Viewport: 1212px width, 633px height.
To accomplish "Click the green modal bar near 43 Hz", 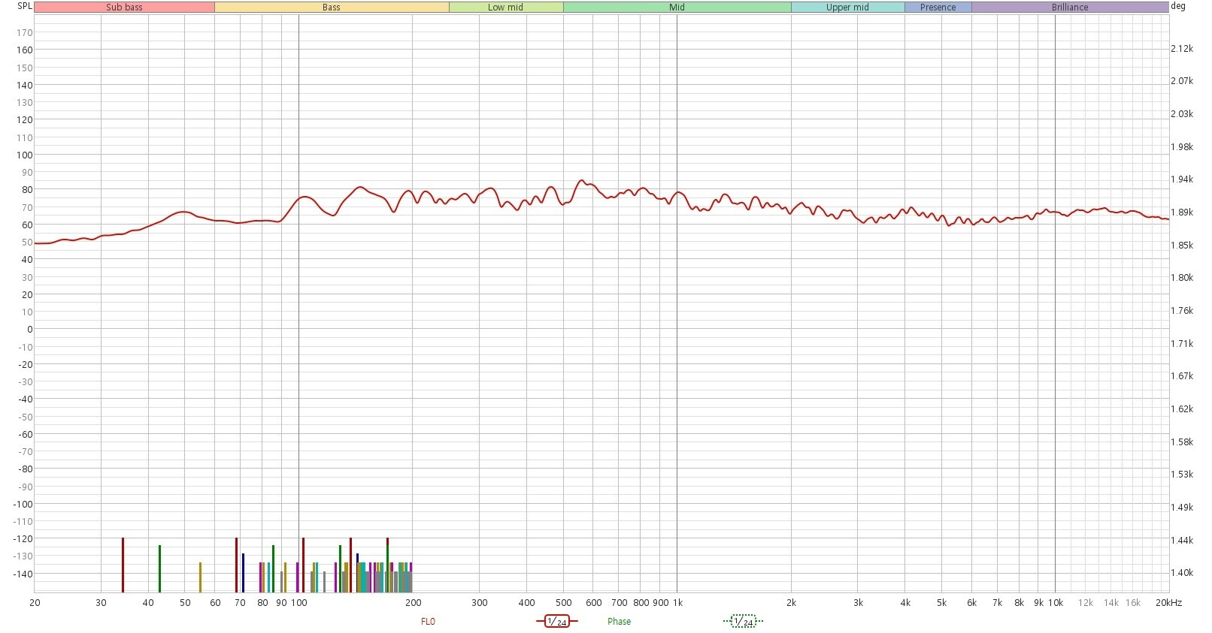I will (159, 568).
